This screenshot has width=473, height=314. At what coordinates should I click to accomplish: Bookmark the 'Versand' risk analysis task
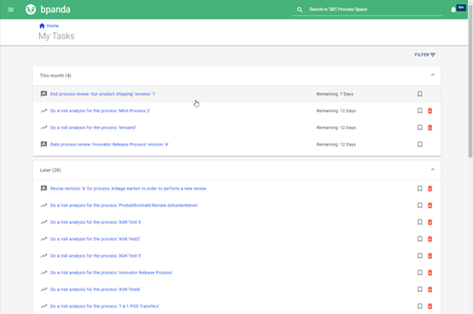pyautogui.click(x=419, y=128)
